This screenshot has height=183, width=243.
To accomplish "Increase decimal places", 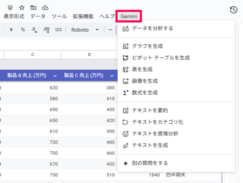I will coord(46,30).
